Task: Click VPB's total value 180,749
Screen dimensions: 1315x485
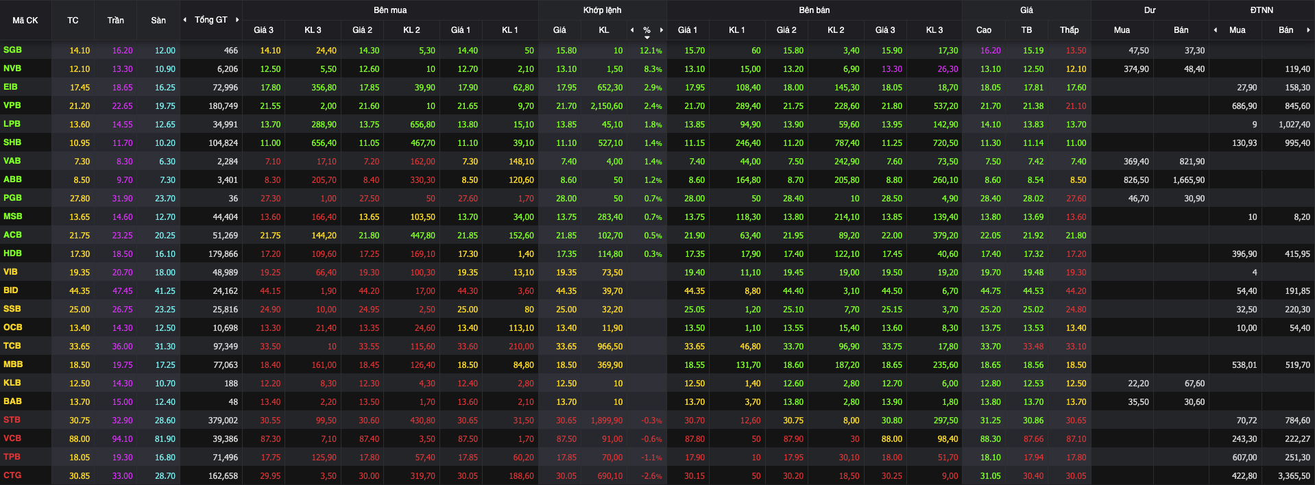Action: 223,106
